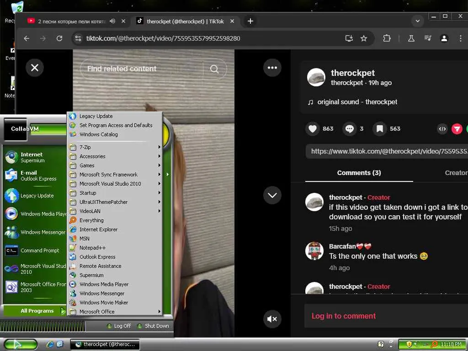Image resolution: width=468 pixels, height=351 pixels.
Task: Expand the Games folder
Action: (x=115, y=165)
